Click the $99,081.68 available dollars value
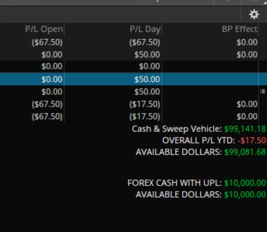Viewport: 267px width, 232px height. click(245, 152)
